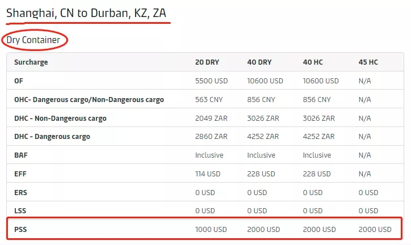Click the EFF row label

(20, 174)
